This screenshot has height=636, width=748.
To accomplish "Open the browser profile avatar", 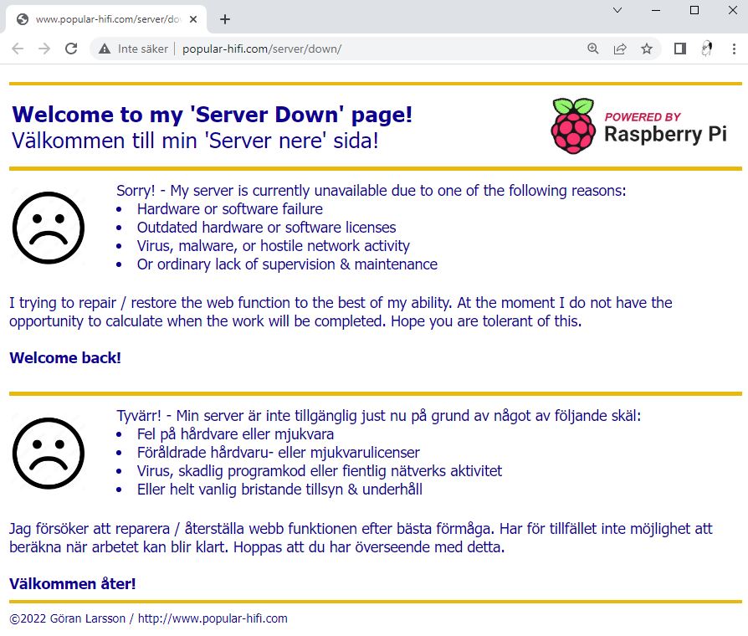I will pyautogui.click(x=706, y=49).
